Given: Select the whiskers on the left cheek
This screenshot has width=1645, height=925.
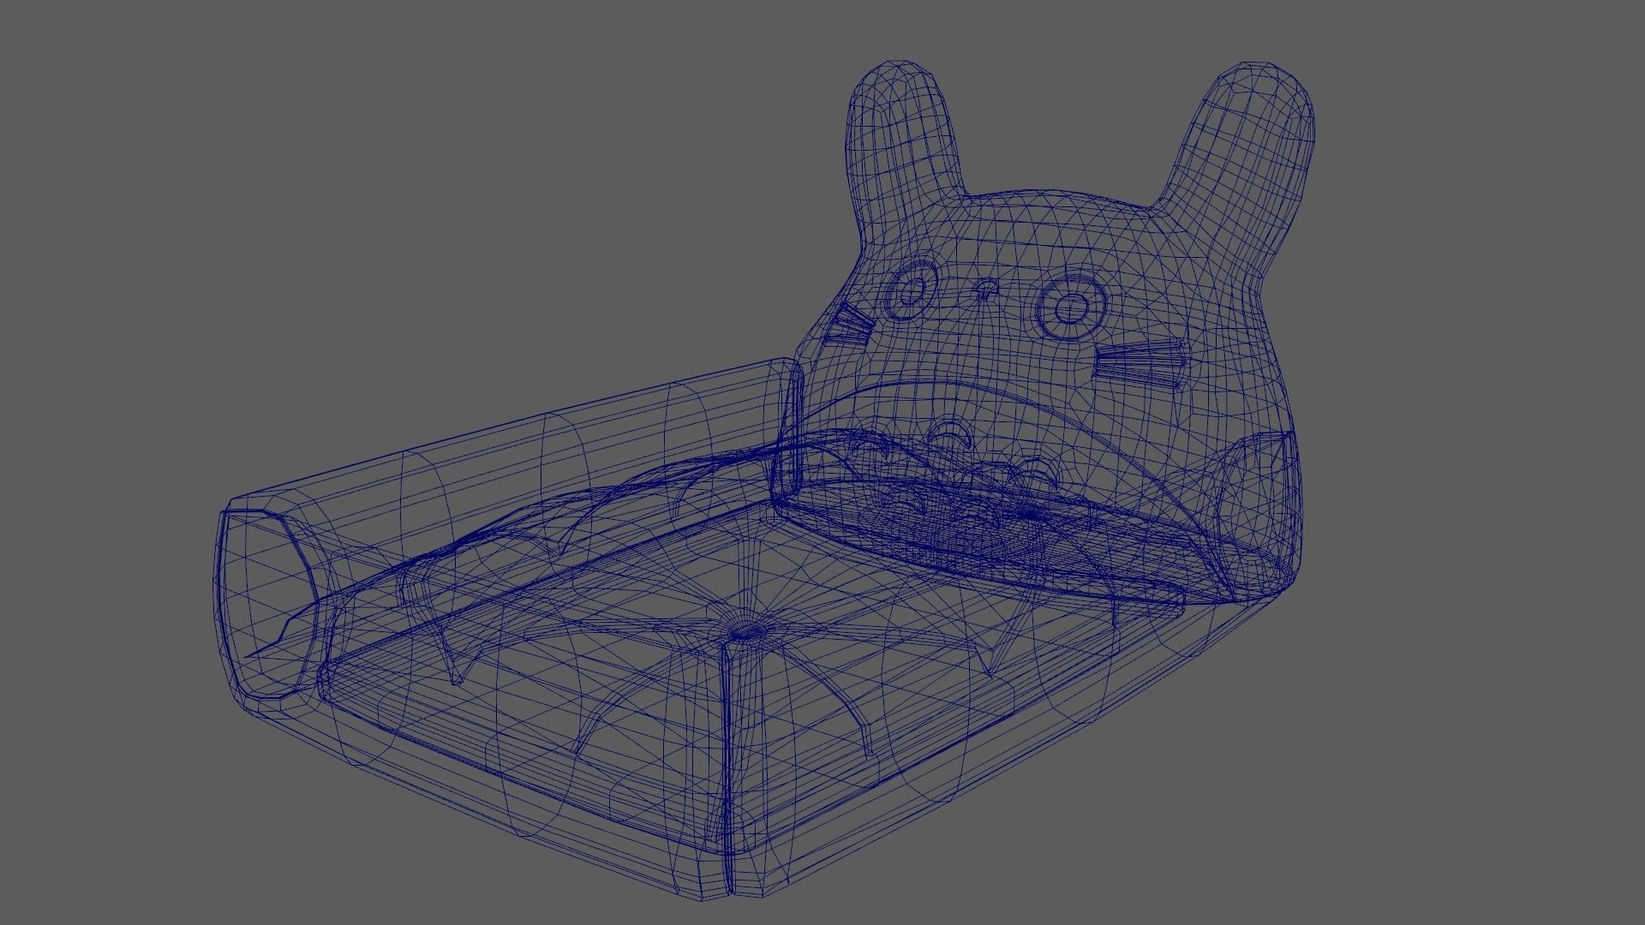Looking at the screenshot, I should click(850, 326).
